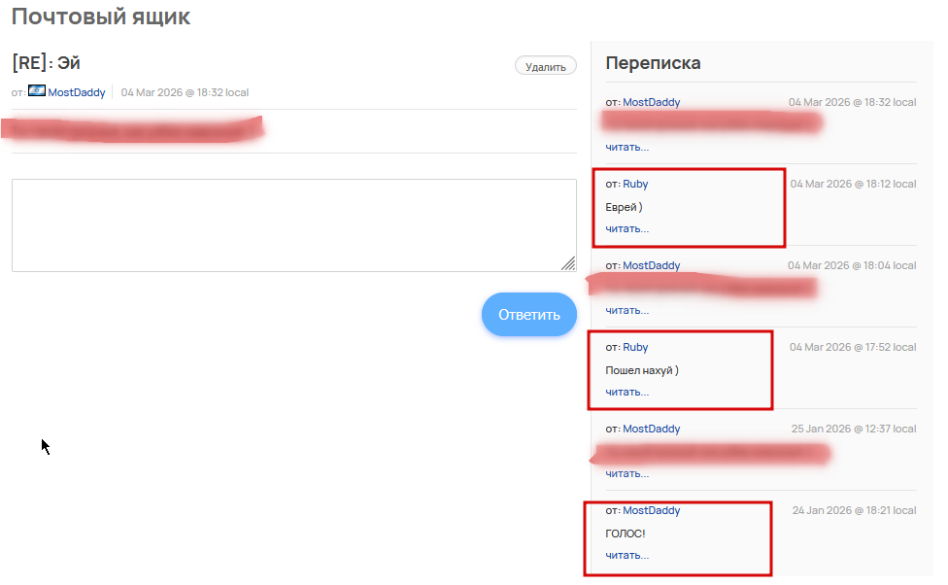Click the timestamp 04 Mar 2026 @ 17:52 local
This screenshot has width=948, height=585.
click(853, 347)
